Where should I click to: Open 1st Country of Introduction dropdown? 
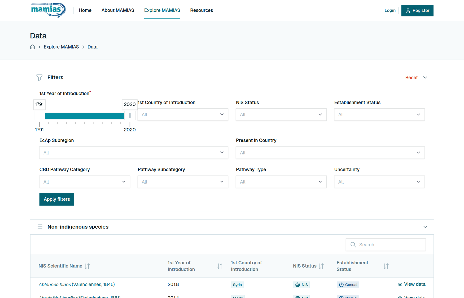pyautogui.click(x=183, y=114)
